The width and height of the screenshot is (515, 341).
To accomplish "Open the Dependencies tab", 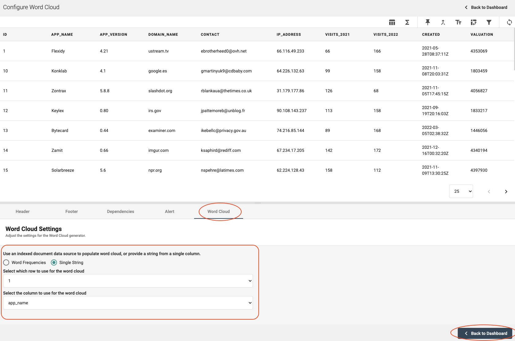I will tap(121, 211).
